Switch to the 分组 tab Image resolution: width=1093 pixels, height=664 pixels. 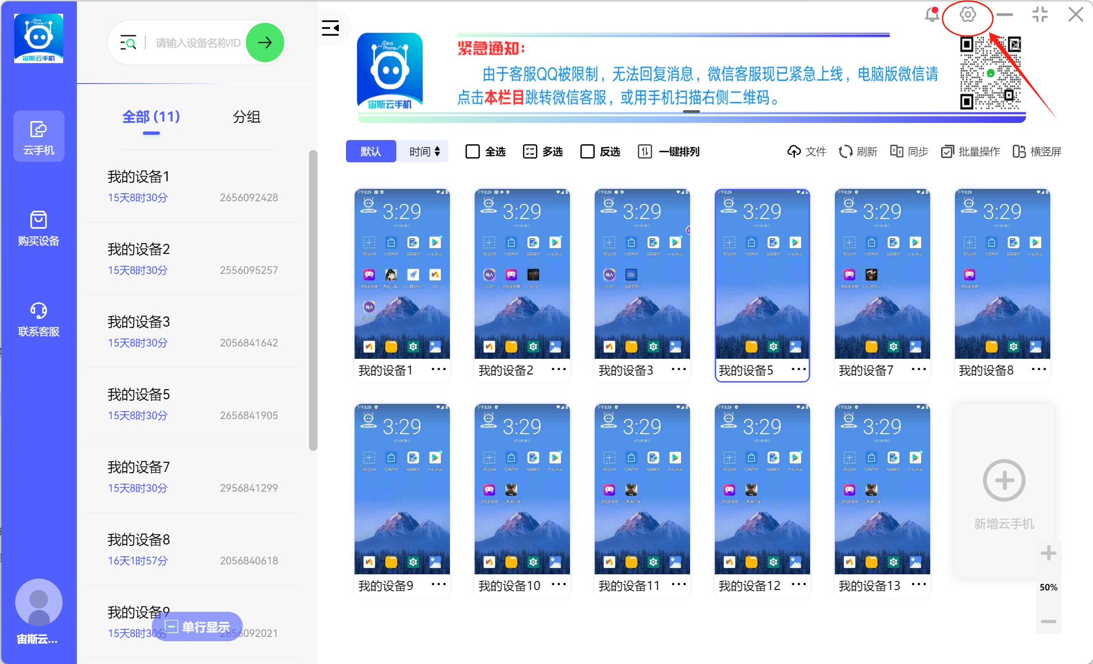tap(246, 117)
